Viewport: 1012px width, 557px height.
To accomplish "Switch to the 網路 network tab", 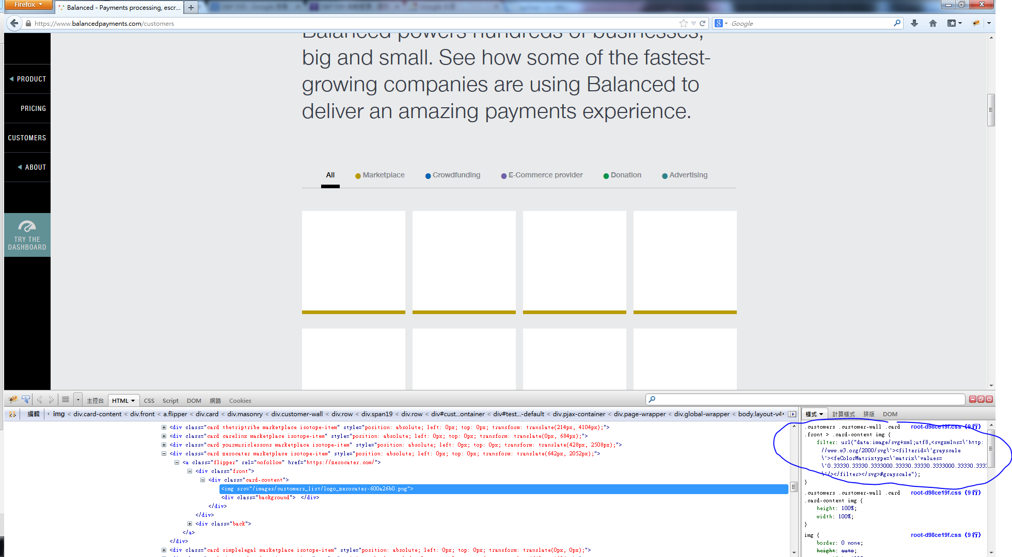I will pos(215,401).
